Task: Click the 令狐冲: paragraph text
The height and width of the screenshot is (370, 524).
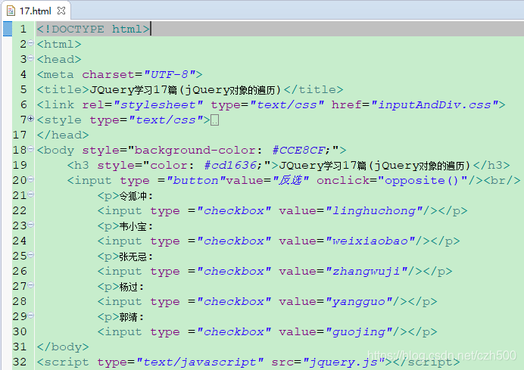Action: coord(136,196)
